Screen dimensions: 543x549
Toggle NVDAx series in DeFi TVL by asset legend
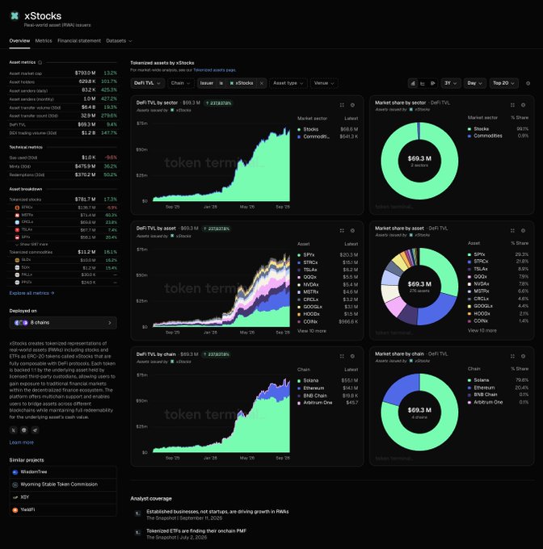click(x=308, y=285)
